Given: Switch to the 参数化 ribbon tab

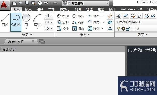Looking at the screenshot, I should (65, 9).
